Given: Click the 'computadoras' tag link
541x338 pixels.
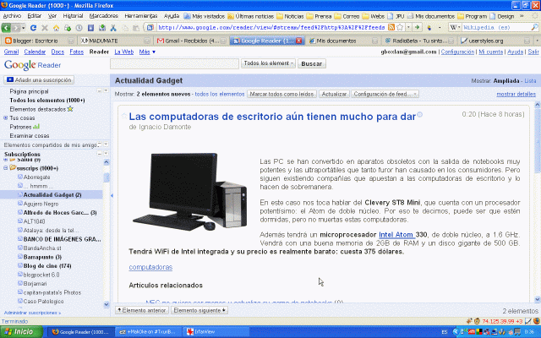Looking at the screenshot, I should tap(150, 267).
